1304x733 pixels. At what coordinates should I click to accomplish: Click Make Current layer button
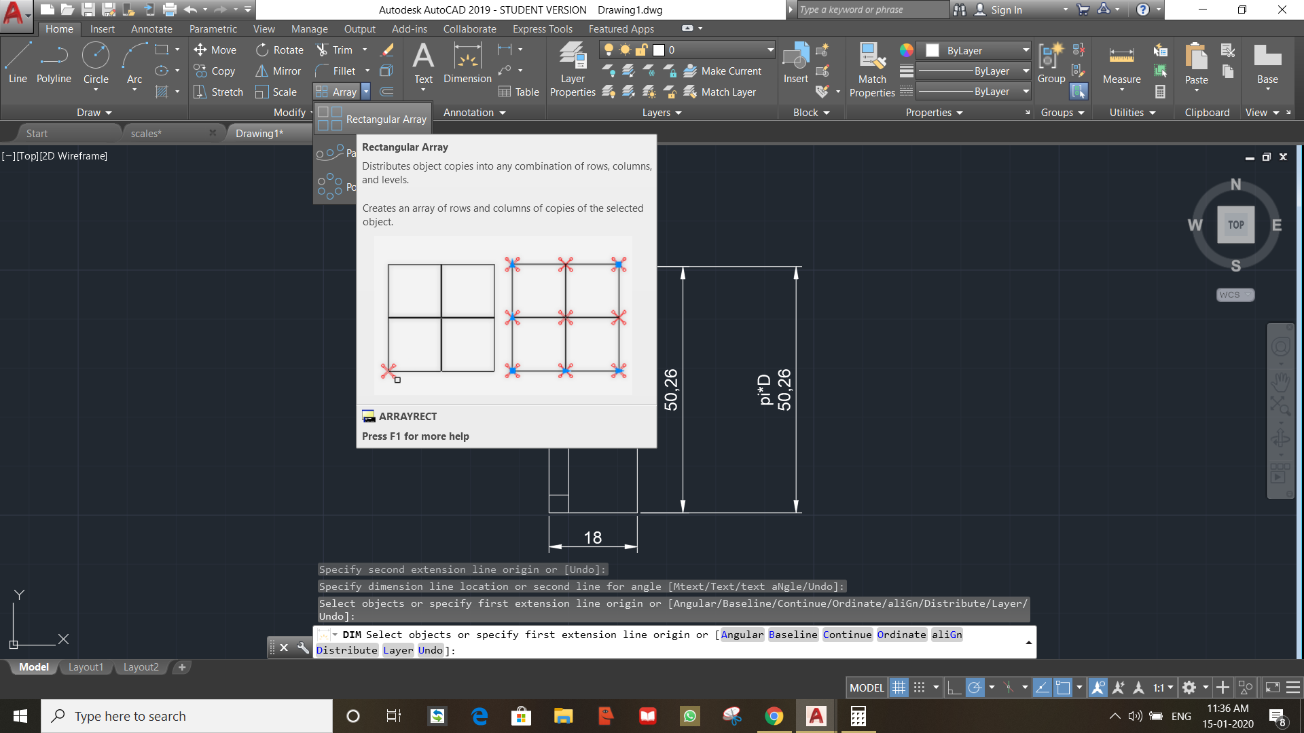click(x=722, y=71)
